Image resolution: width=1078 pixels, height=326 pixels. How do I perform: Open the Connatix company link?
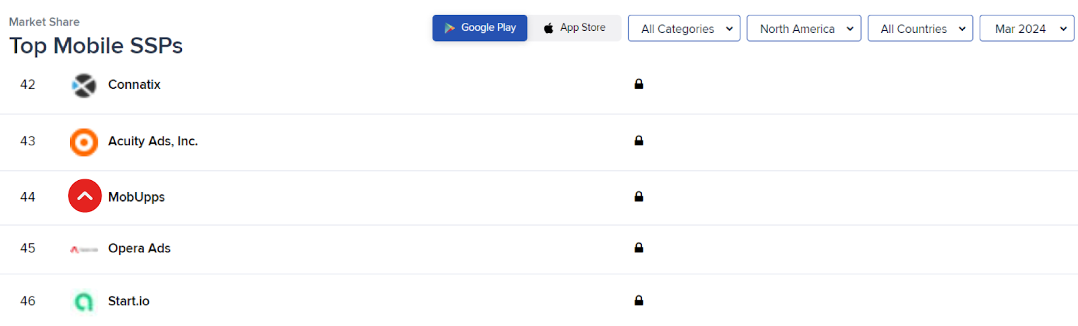coord(134,85)
